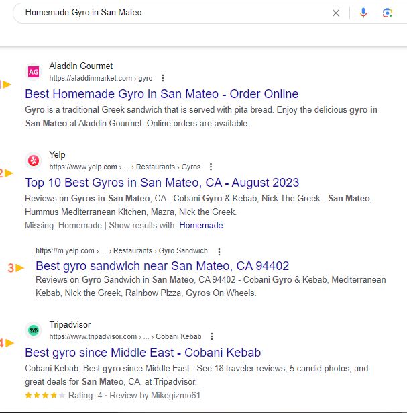Click the tripadvisor.com Cobani Kebab breadcrumb
Screen dimensions: 407x413
click(125, 336)
